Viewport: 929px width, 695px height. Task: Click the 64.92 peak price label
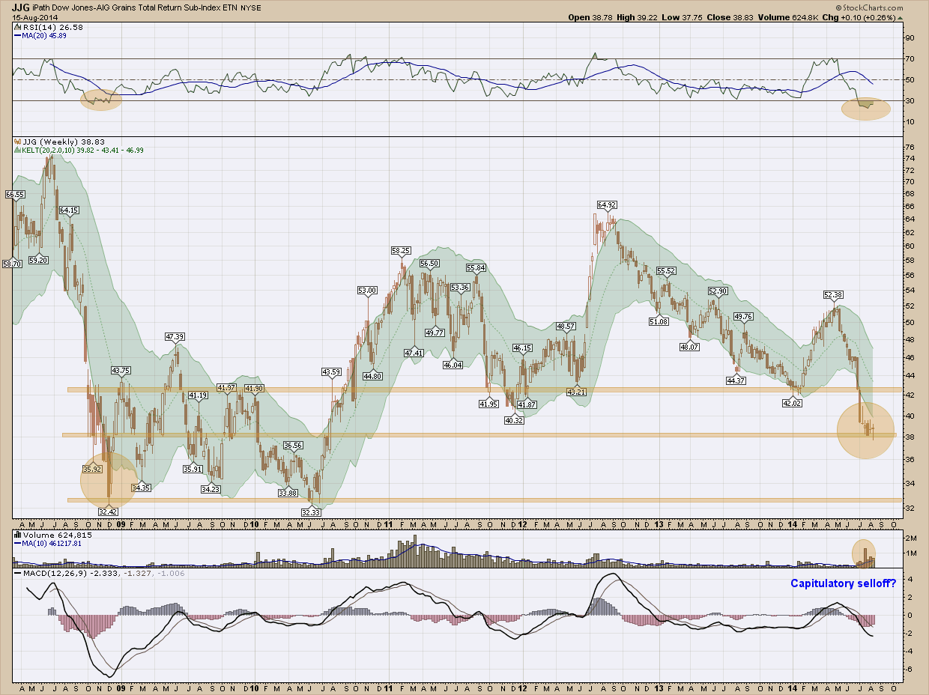(607, 204)
